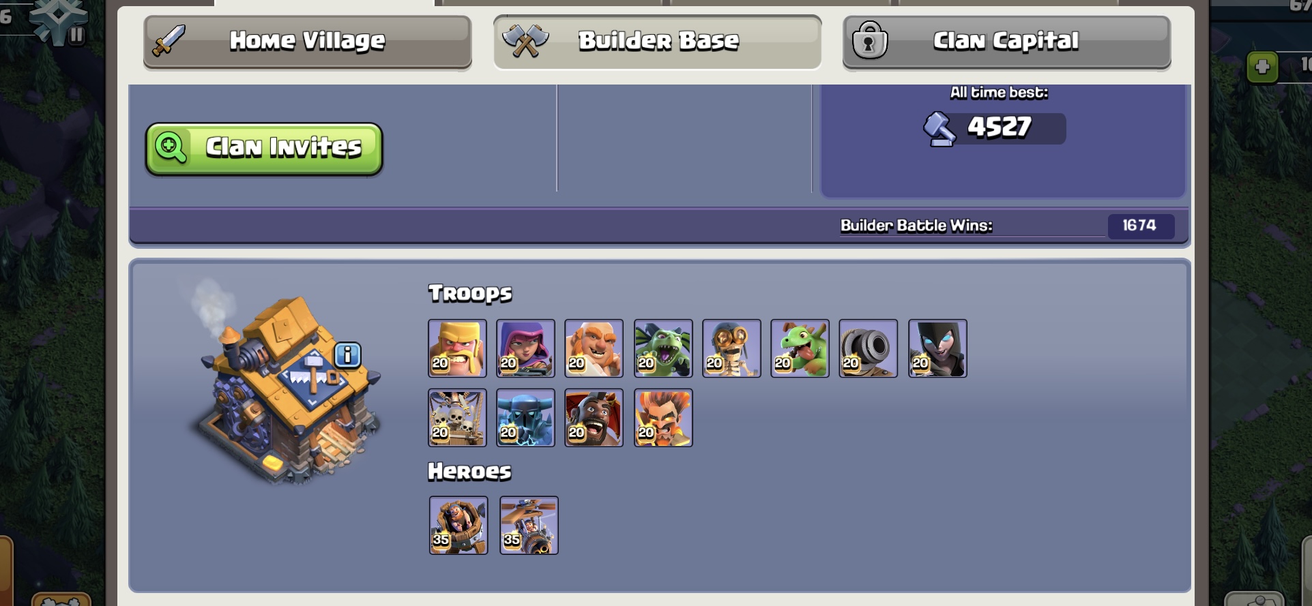1312x606 pixels.
Task: Tap the Drop Ship skeleton balloon icon
Action: tap(457, 418)
